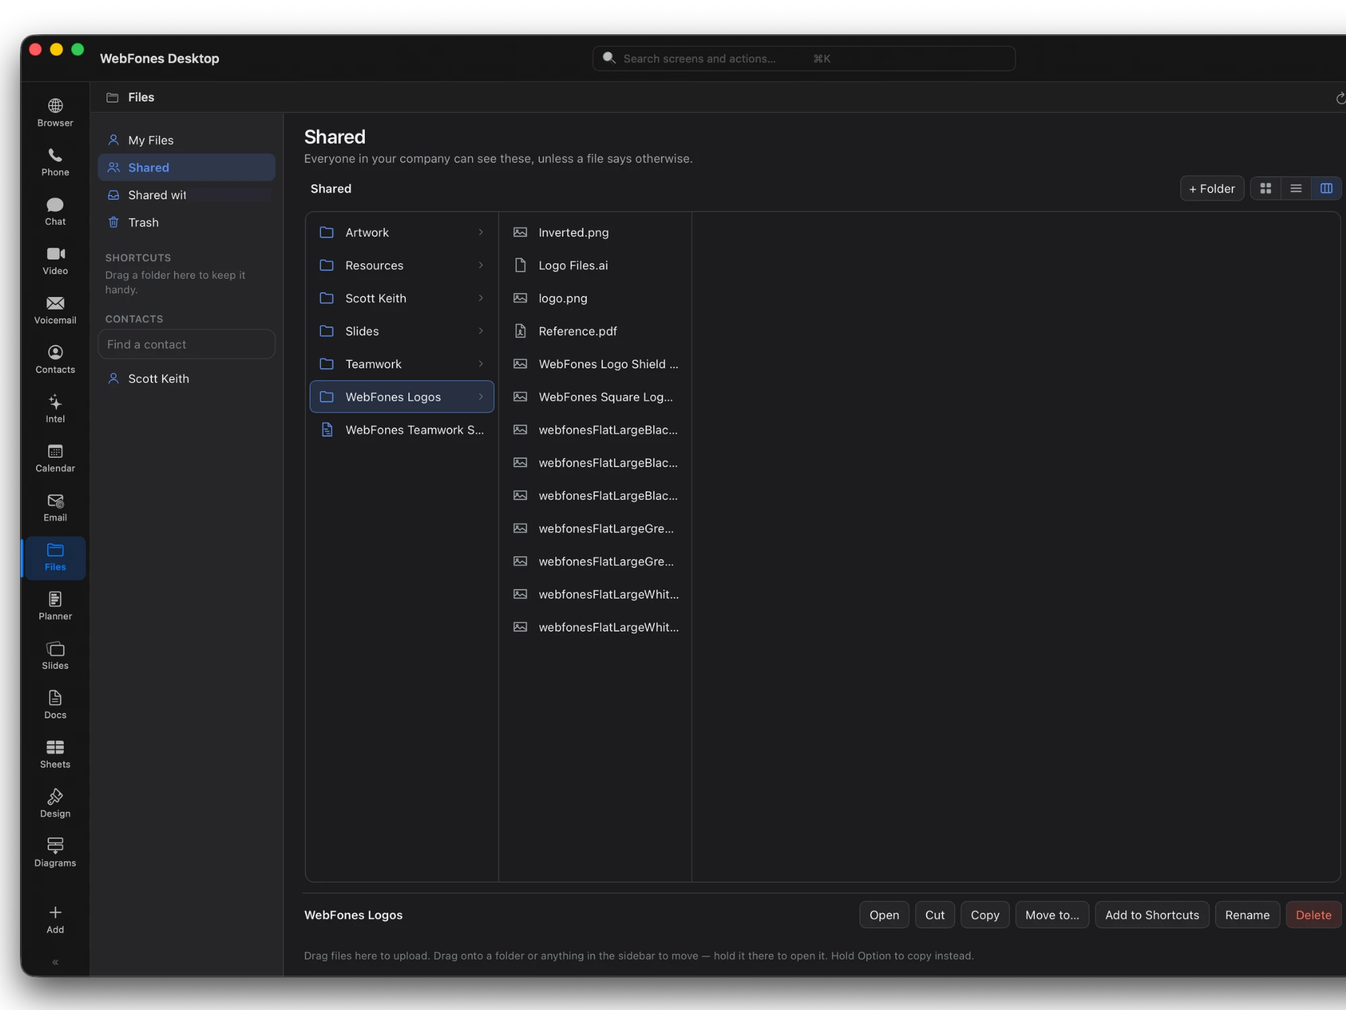Click the Rename button
Viewport: 1346px width, 1010px height.
point(1247,915)
